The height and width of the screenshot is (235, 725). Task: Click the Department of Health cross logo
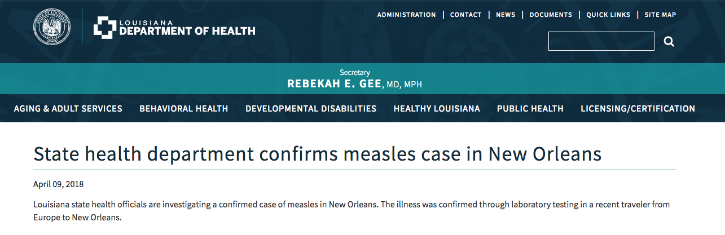point(104,27)
